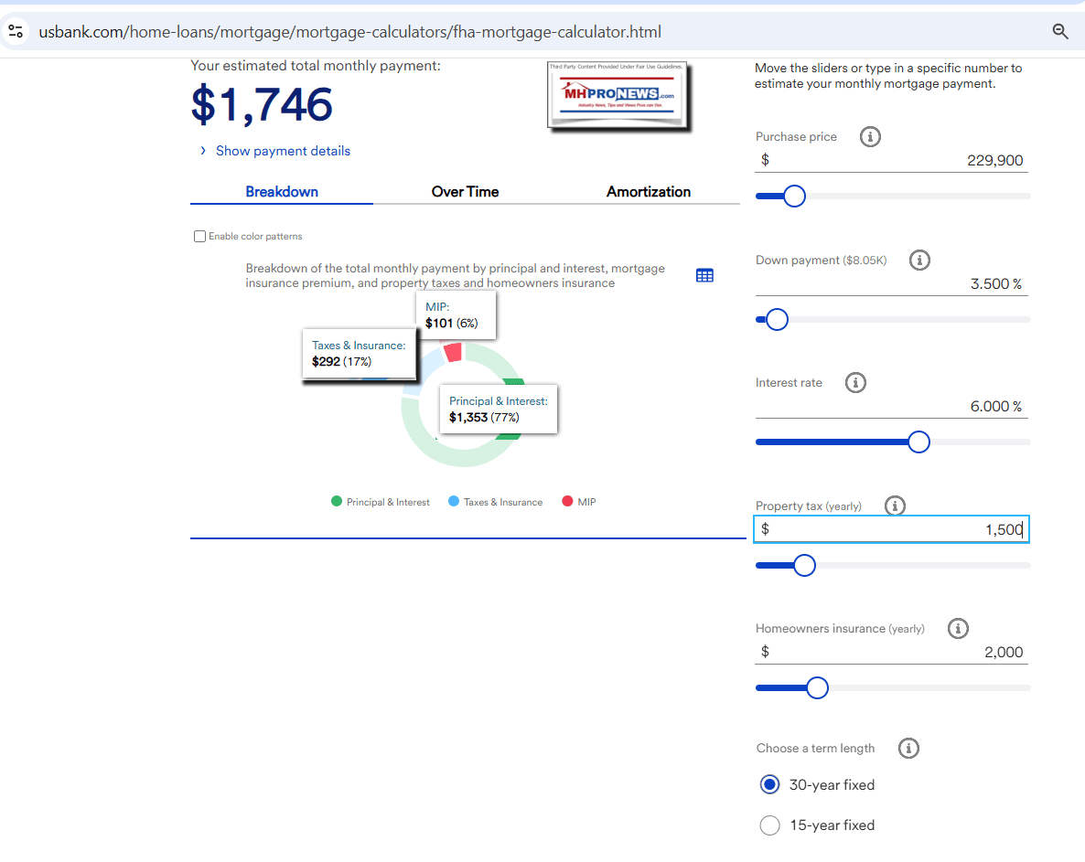Image resolution: width=1085 pixels, height=862 pixels.
Task: Click the Purchase price info icon
Action: click(871, 137)
